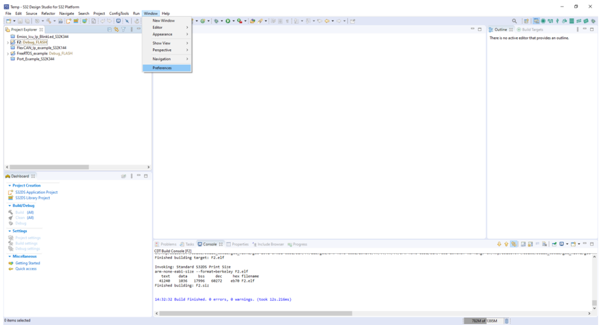
Task: Collapse the Build/Debug dashboard section
Action: [10, 206]
